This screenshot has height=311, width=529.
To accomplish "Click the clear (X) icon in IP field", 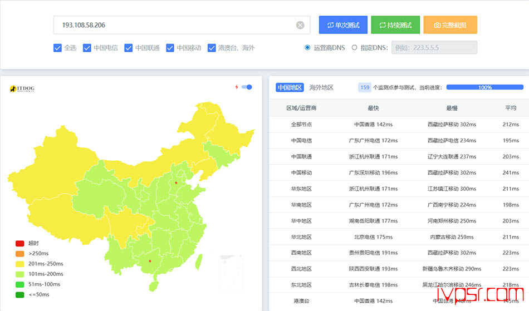I will (x=300, y=25).
